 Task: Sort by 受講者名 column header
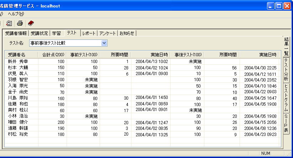click(x=21, y=55)
